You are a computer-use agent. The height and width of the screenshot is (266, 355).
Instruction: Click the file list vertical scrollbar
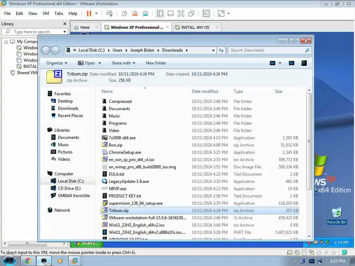pos(309,141)
